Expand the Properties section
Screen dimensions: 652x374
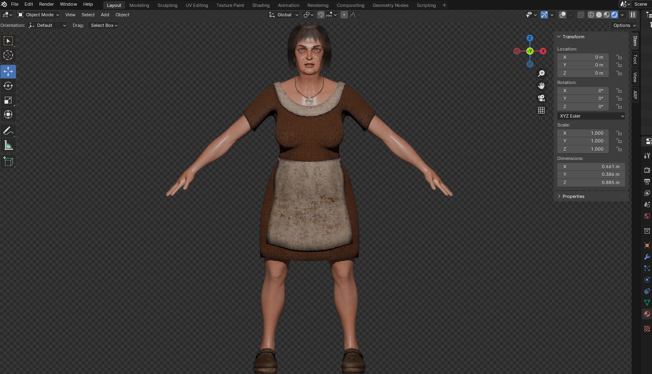coord(573,196)
